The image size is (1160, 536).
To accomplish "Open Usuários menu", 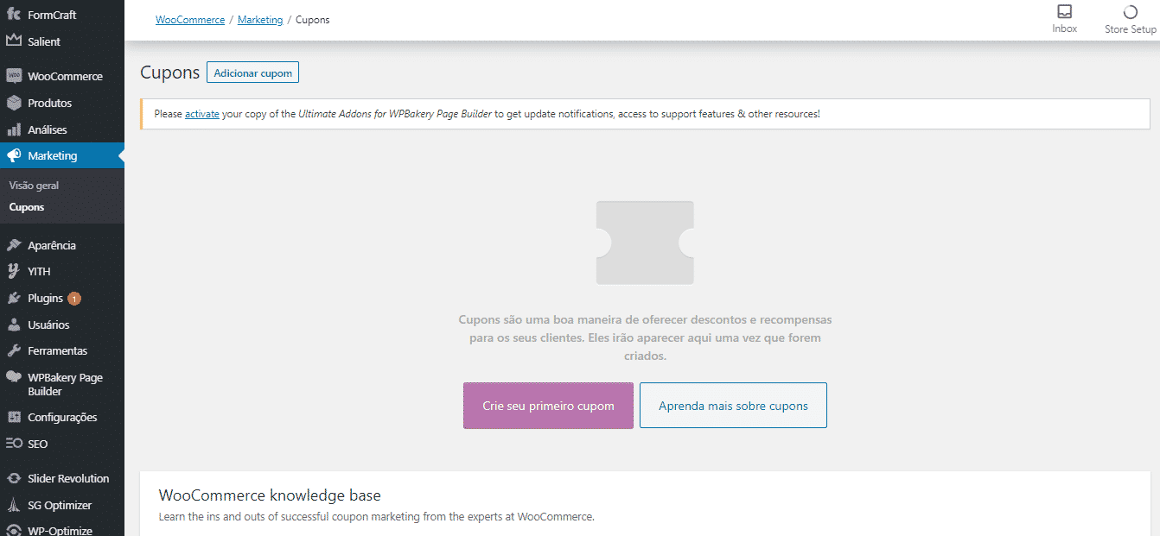I will point(62,325).
